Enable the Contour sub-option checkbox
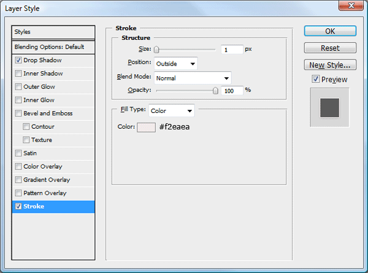This screenshot has height=273, width=368. [x=26, y=127]
